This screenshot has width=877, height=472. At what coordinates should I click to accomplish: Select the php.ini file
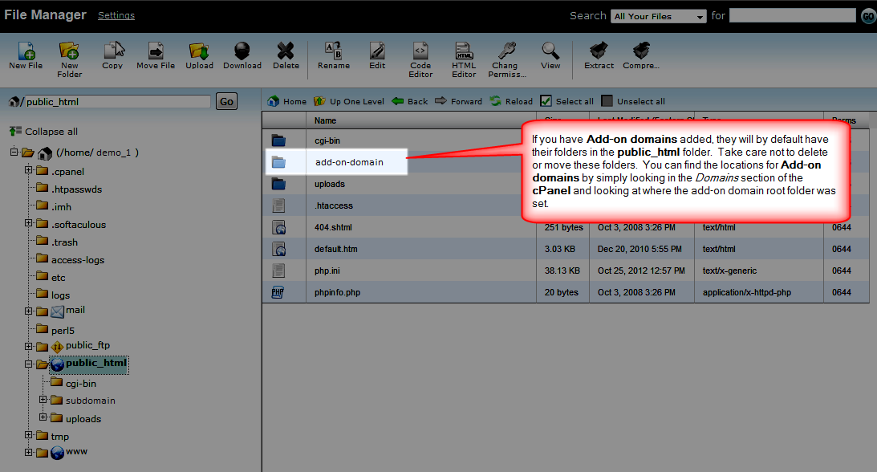coord(566,271)
